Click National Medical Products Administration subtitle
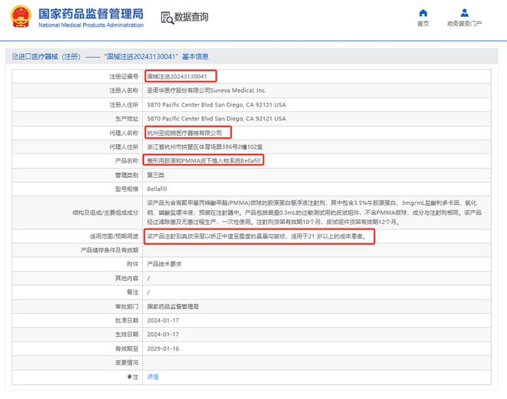507x399 pixels. pos(91,25)
